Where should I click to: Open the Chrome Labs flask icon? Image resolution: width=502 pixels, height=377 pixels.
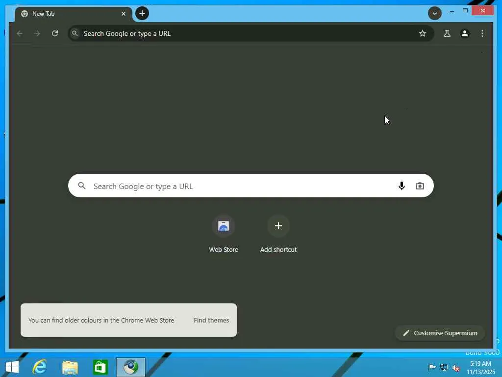click(447, 33)
